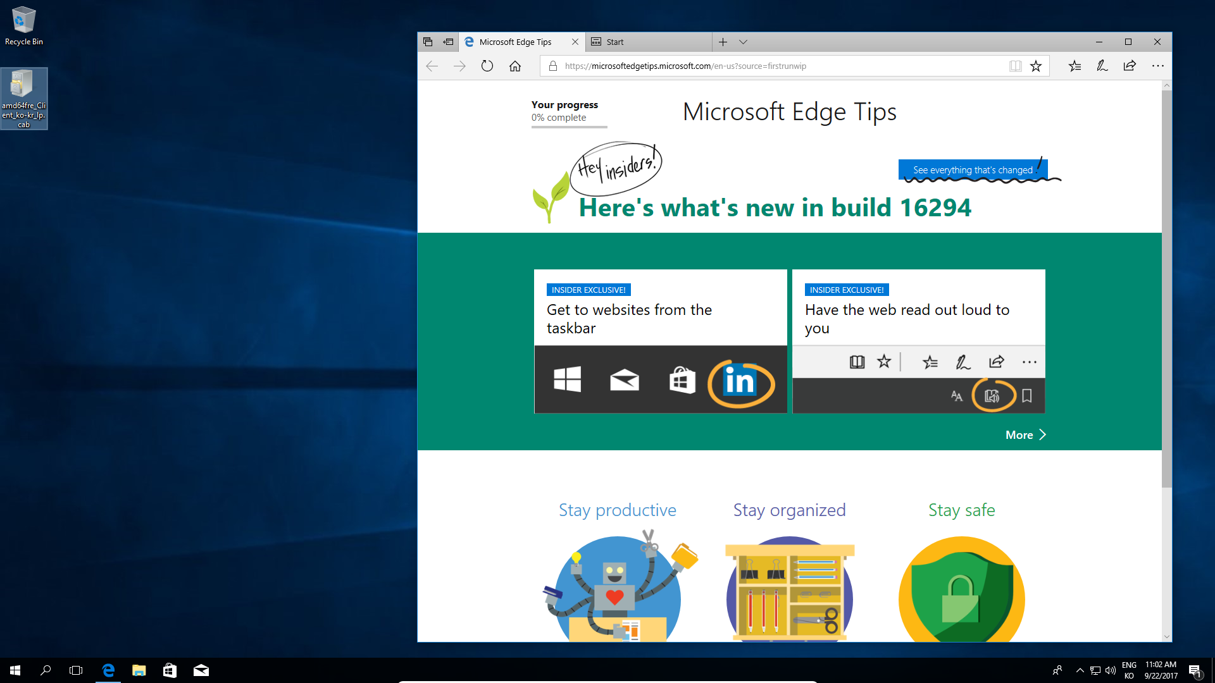
Task: Open the volume control speaker icon
Action: click(x=1111, y=670)
